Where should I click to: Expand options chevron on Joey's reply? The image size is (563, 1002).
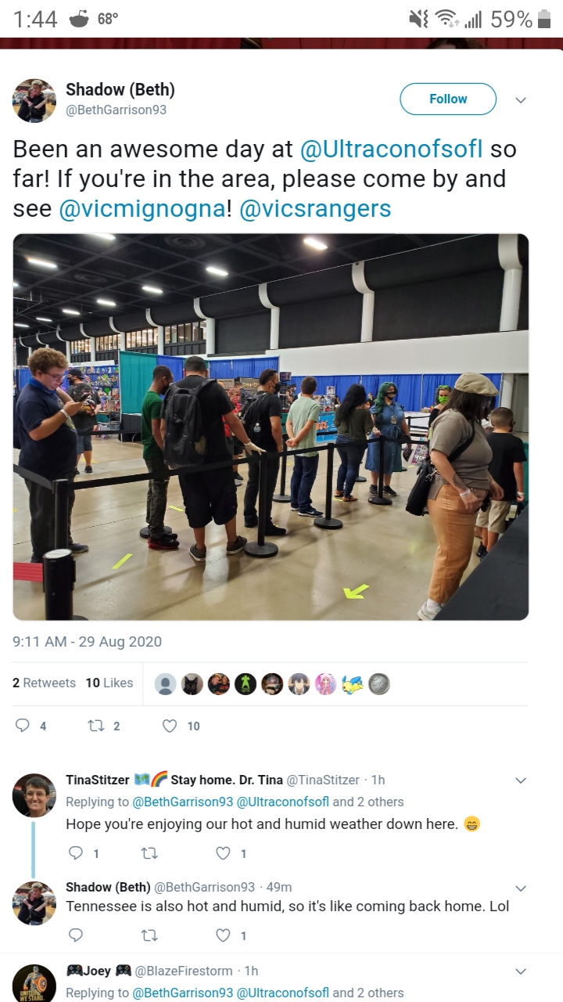[521, 971]
